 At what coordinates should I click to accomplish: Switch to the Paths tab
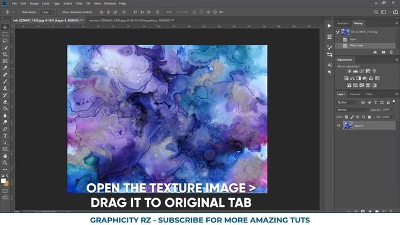pyautogui.click(x=369, y=94)
